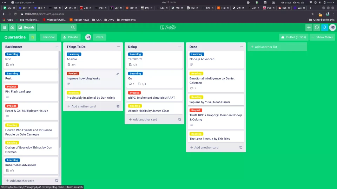Open Doing list actions menu
The width and height of the screenshot is (337, 189).
(180, 47)
